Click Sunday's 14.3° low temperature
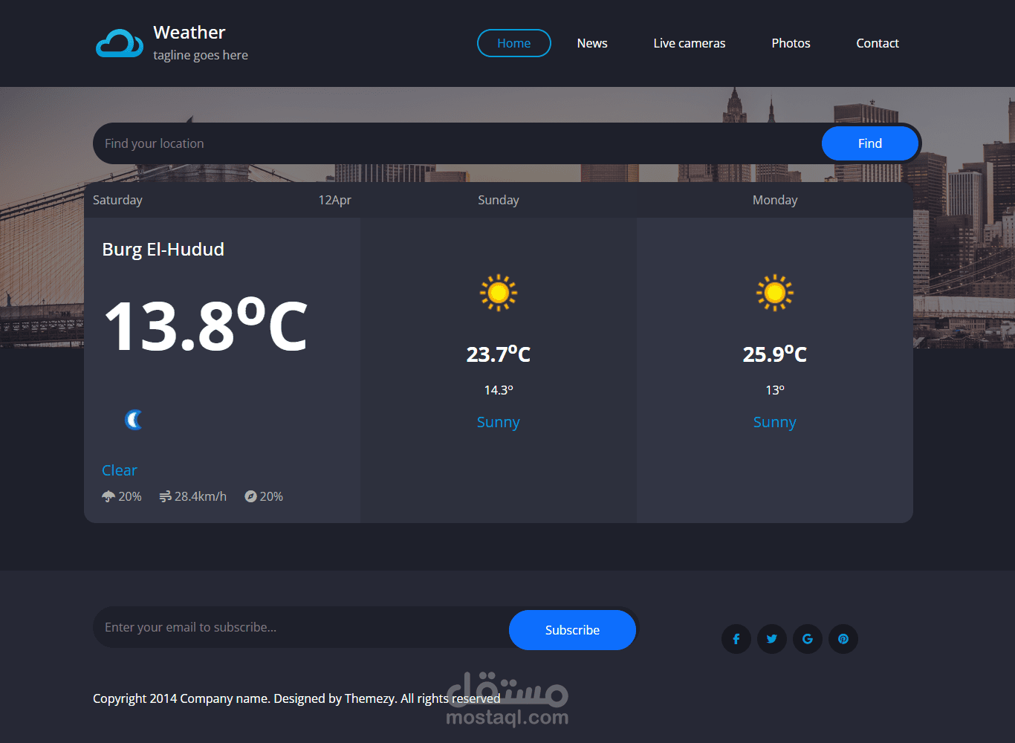This screenshot has height=743, width=1015. pyautogui.click(x=499, y=390)
